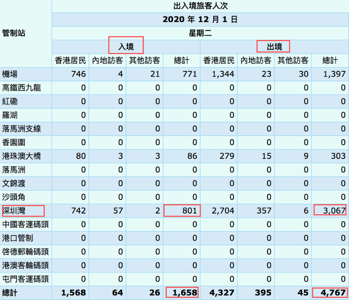Click the "中國客運碼頭" row label
The image size is (349, 300).
(25, 224)
